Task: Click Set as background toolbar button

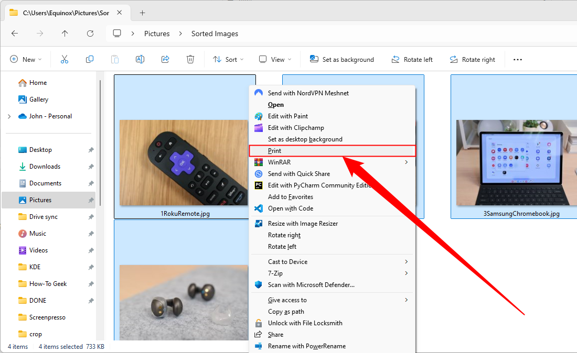Action: 342,60
